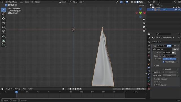Toggle viewport gizmos

click(121, 2)
